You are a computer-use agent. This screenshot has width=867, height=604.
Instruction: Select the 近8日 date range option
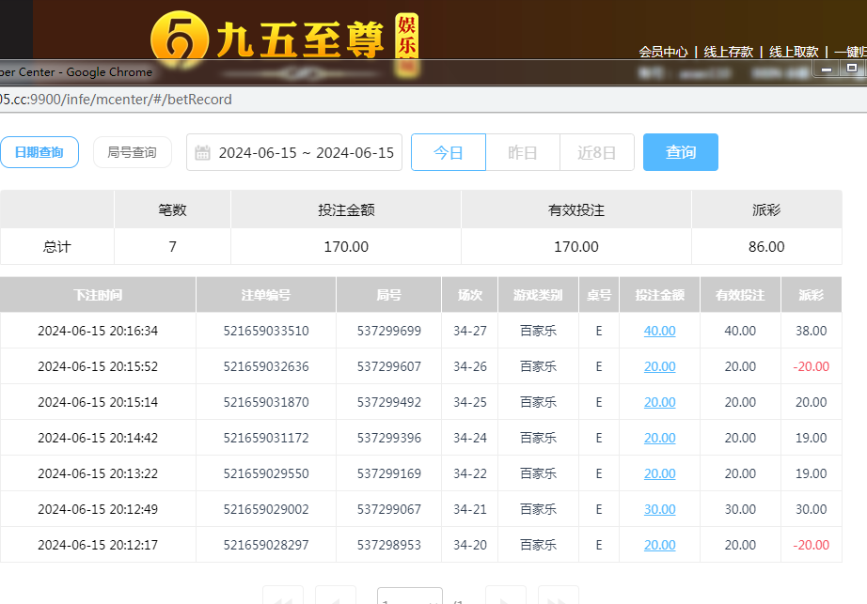(597, 152)
